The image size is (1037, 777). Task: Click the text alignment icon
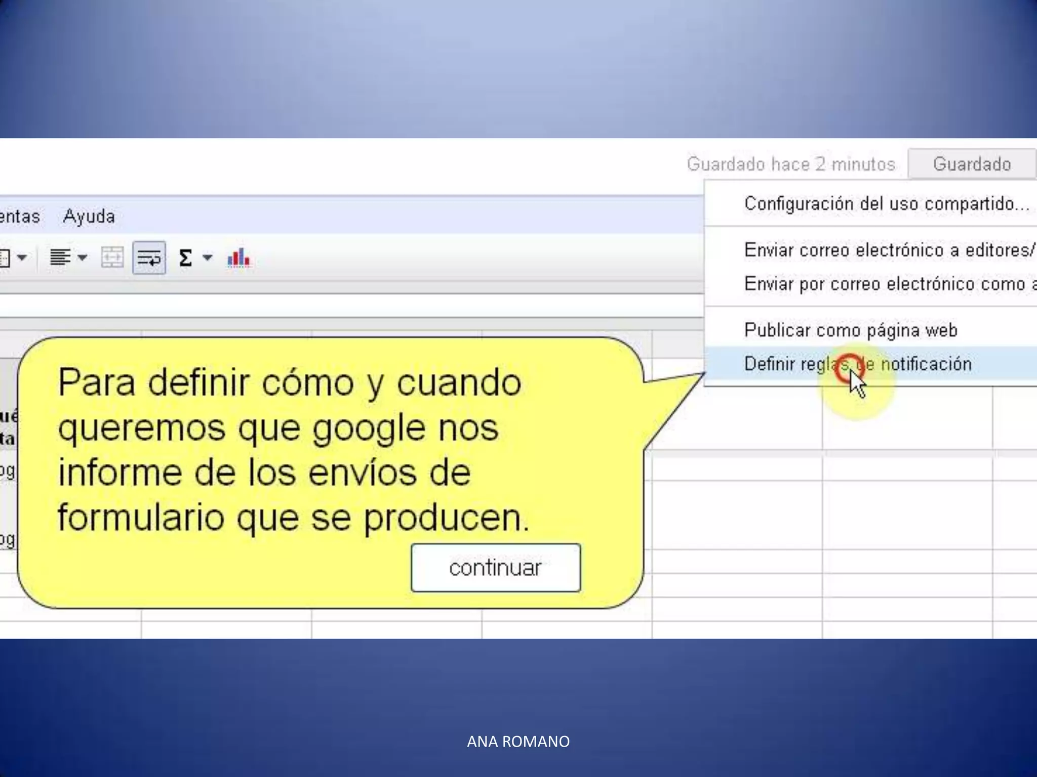click(60, 258)
